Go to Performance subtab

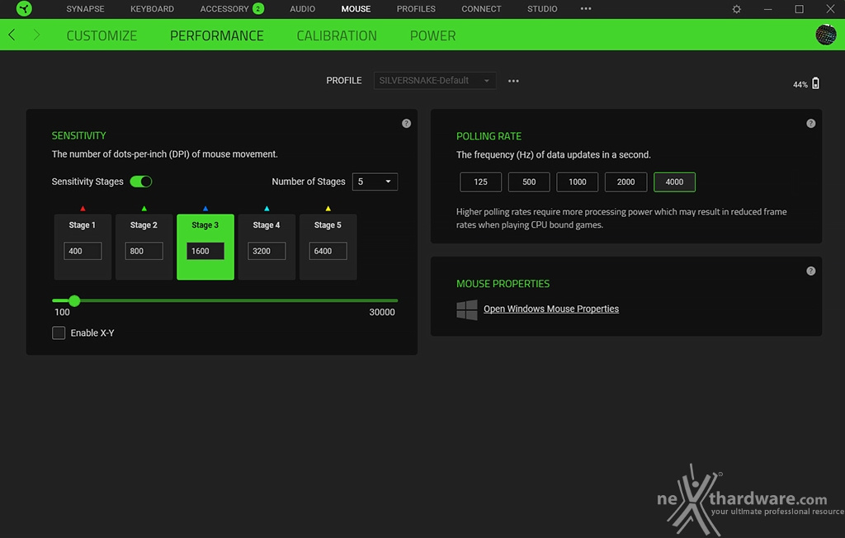coord(217,35)
